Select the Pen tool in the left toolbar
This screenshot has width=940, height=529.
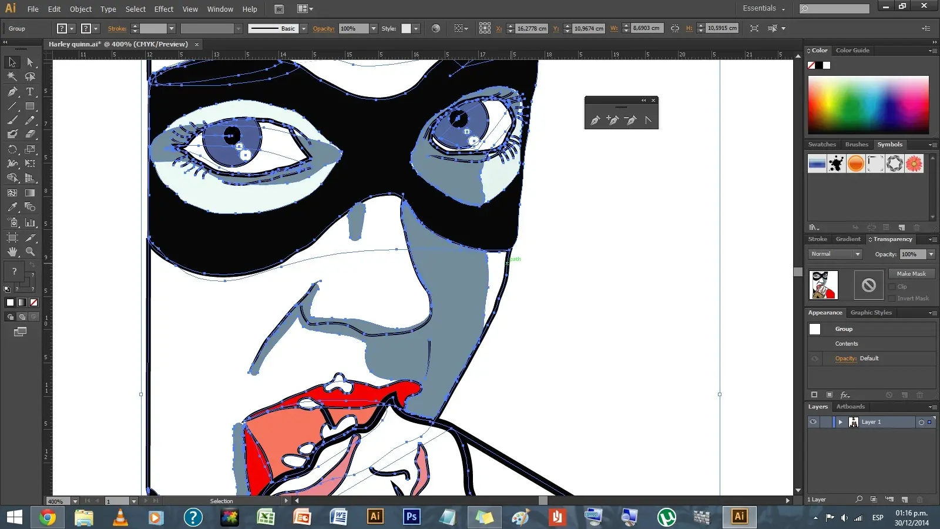pyautogui.click(x=12, y=92)
